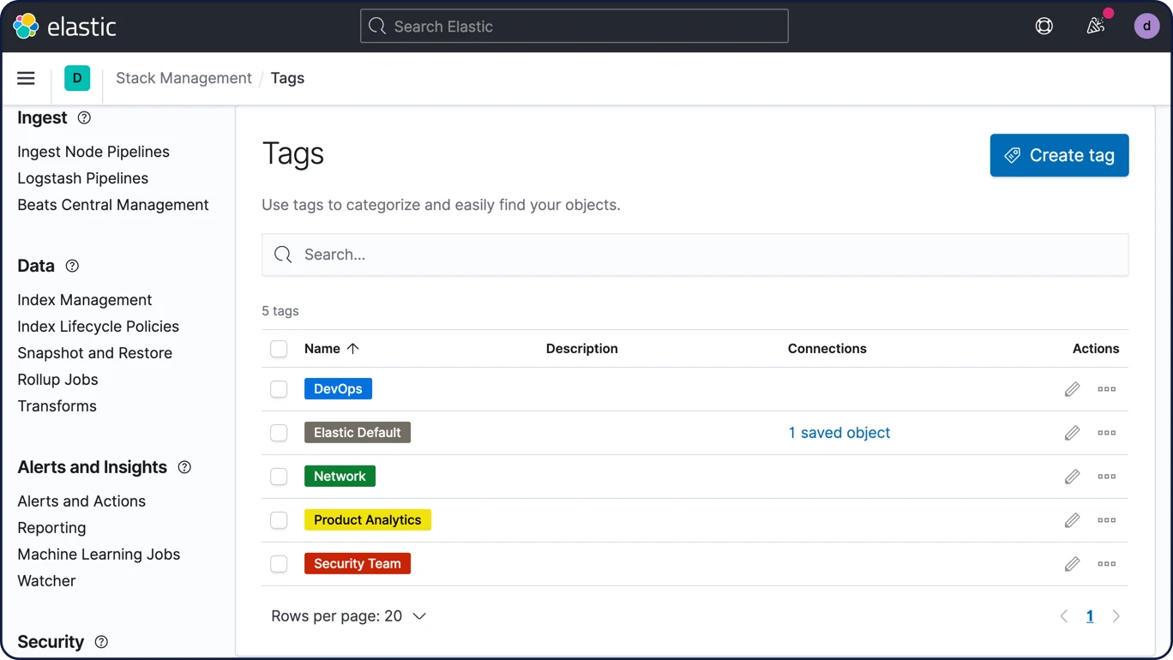Open more actions for Product Analytics tag
Screen dimensions: 1173x660
tap(1107, 520)
